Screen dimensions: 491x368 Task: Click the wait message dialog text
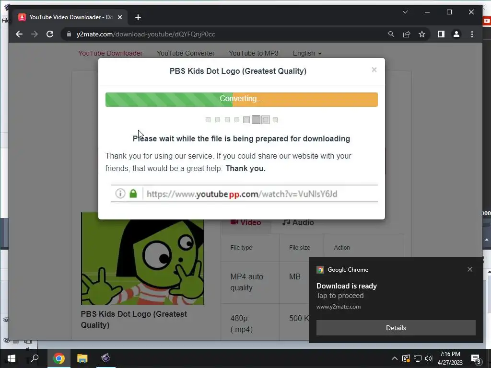(241, 138)
